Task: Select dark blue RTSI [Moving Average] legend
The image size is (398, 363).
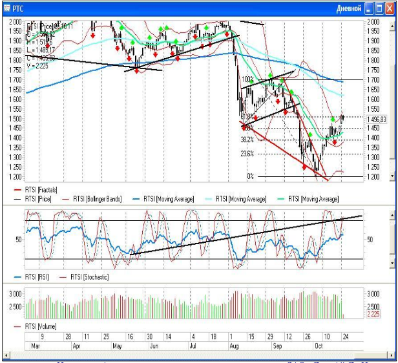Action: pos(163,199)
